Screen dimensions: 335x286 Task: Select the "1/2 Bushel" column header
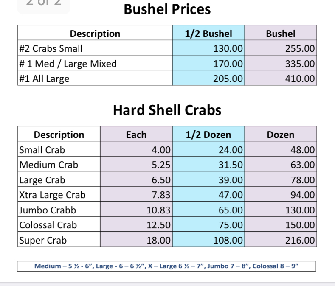click(x=208, y=34)
